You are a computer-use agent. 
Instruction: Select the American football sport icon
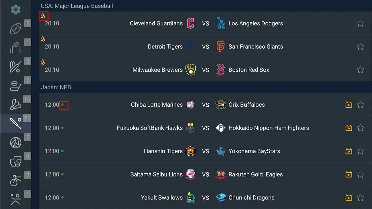15,29
